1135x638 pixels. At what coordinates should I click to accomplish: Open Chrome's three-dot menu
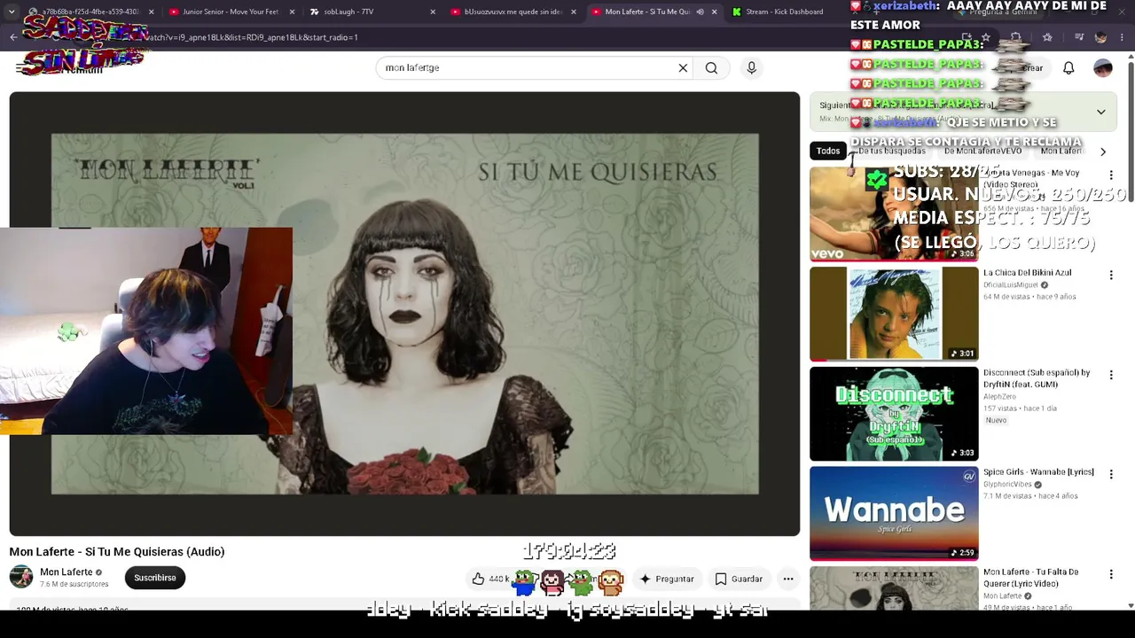tap(1122, 37)
